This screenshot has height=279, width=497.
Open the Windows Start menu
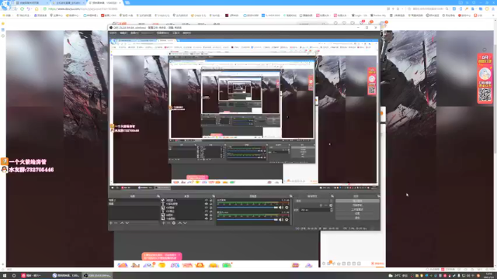pyautogui.click(x=5, y=276)
